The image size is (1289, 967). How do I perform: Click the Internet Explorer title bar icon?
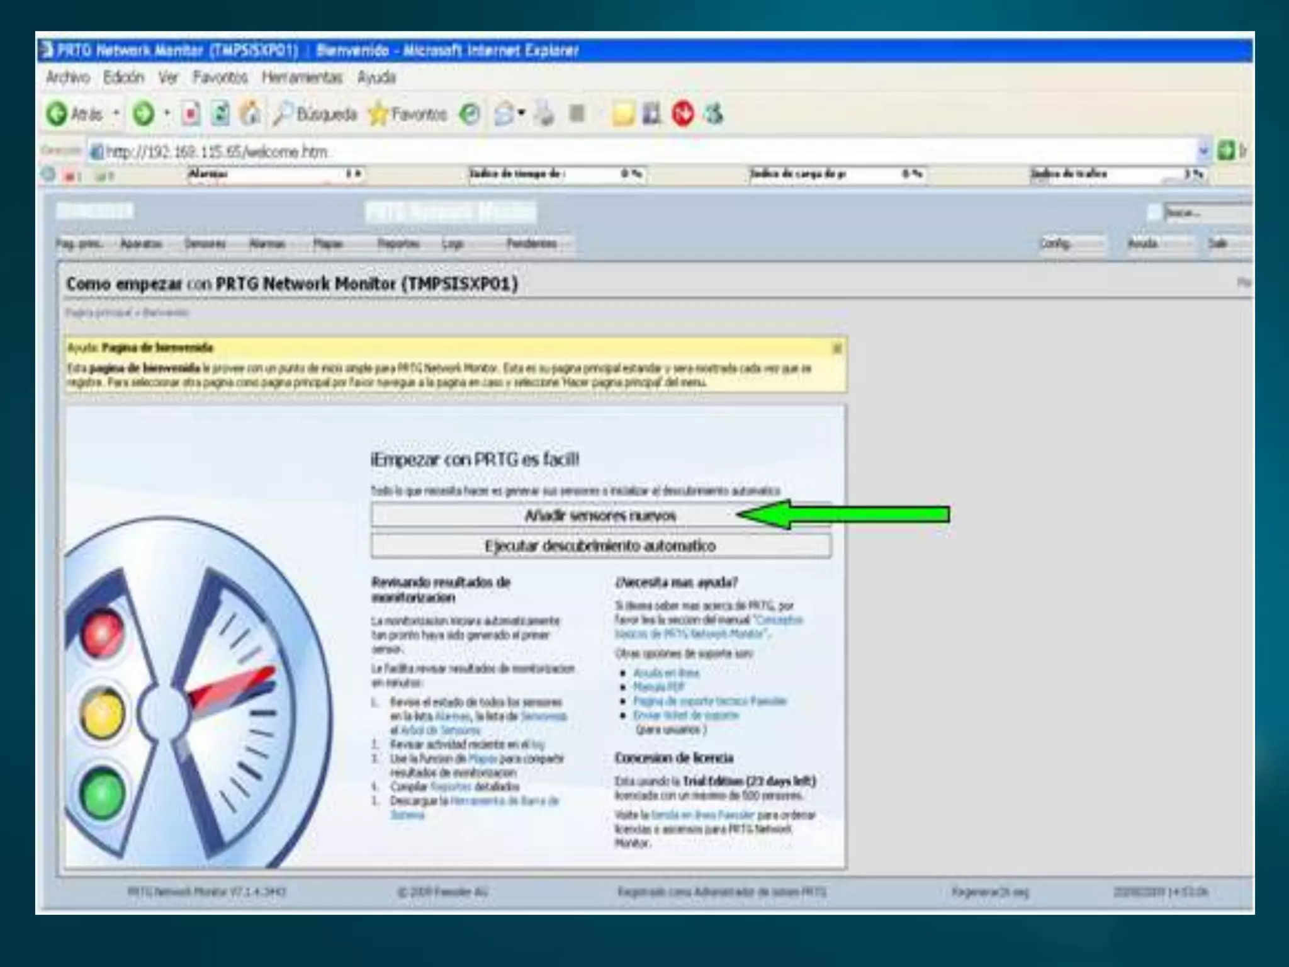click(x=47, y=50)
